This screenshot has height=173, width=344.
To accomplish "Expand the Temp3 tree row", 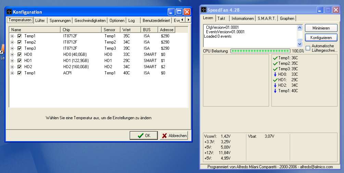I will (12, 48).
